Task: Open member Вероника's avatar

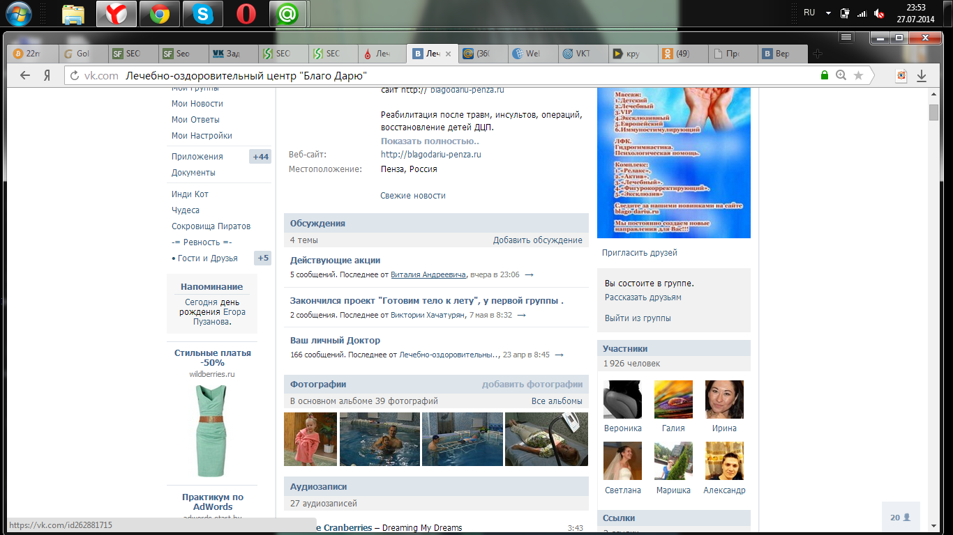Action: (x=622, y=399)
